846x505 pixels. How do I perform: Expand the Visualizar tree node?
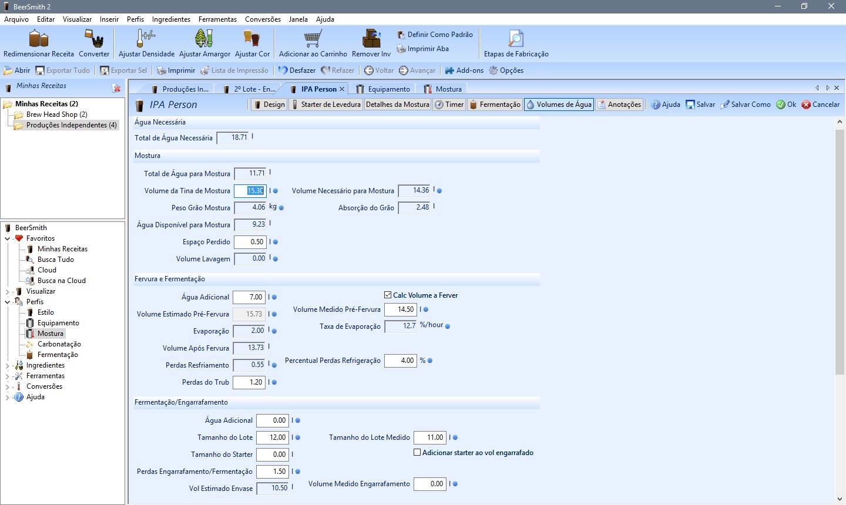(x=8, y=291)
